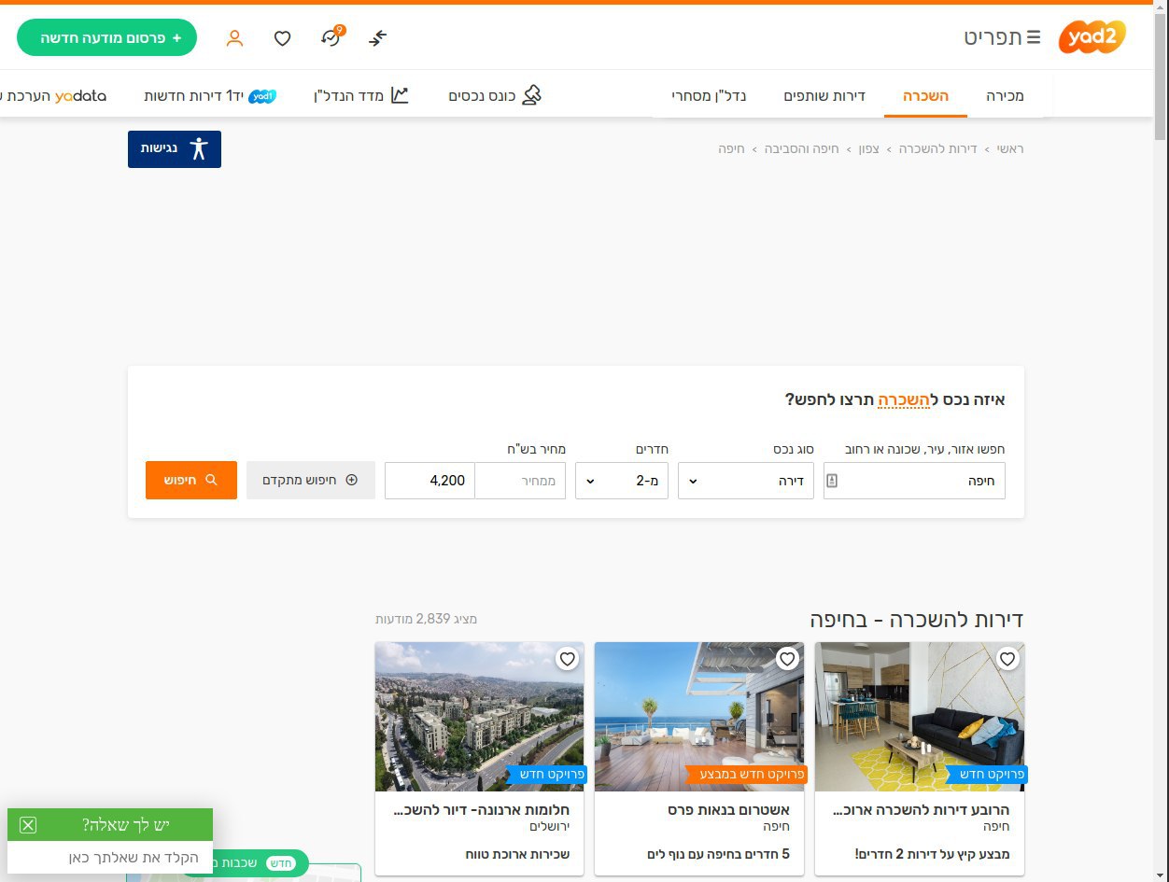1169x882 pixels.
Task: Go to חיפה והסביבה breadcrumb
Action: pyautogui.click(x=802, y=148)
